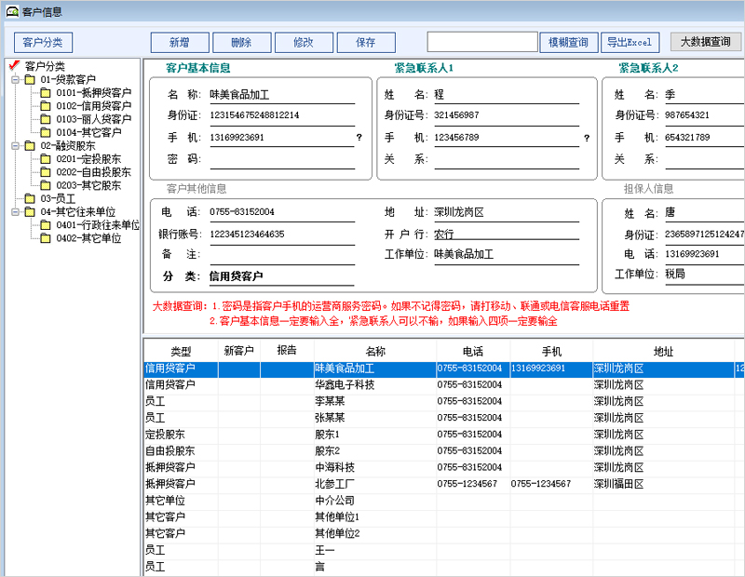Image resolution: width=745 pixels, height=577 pixels.
Task: Select folder icon of 0202-自由投股东
Action: click(x=46, y=172)
